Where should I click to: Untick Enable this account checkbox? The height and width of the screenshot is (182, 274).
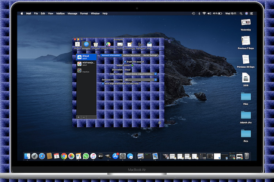125,62
